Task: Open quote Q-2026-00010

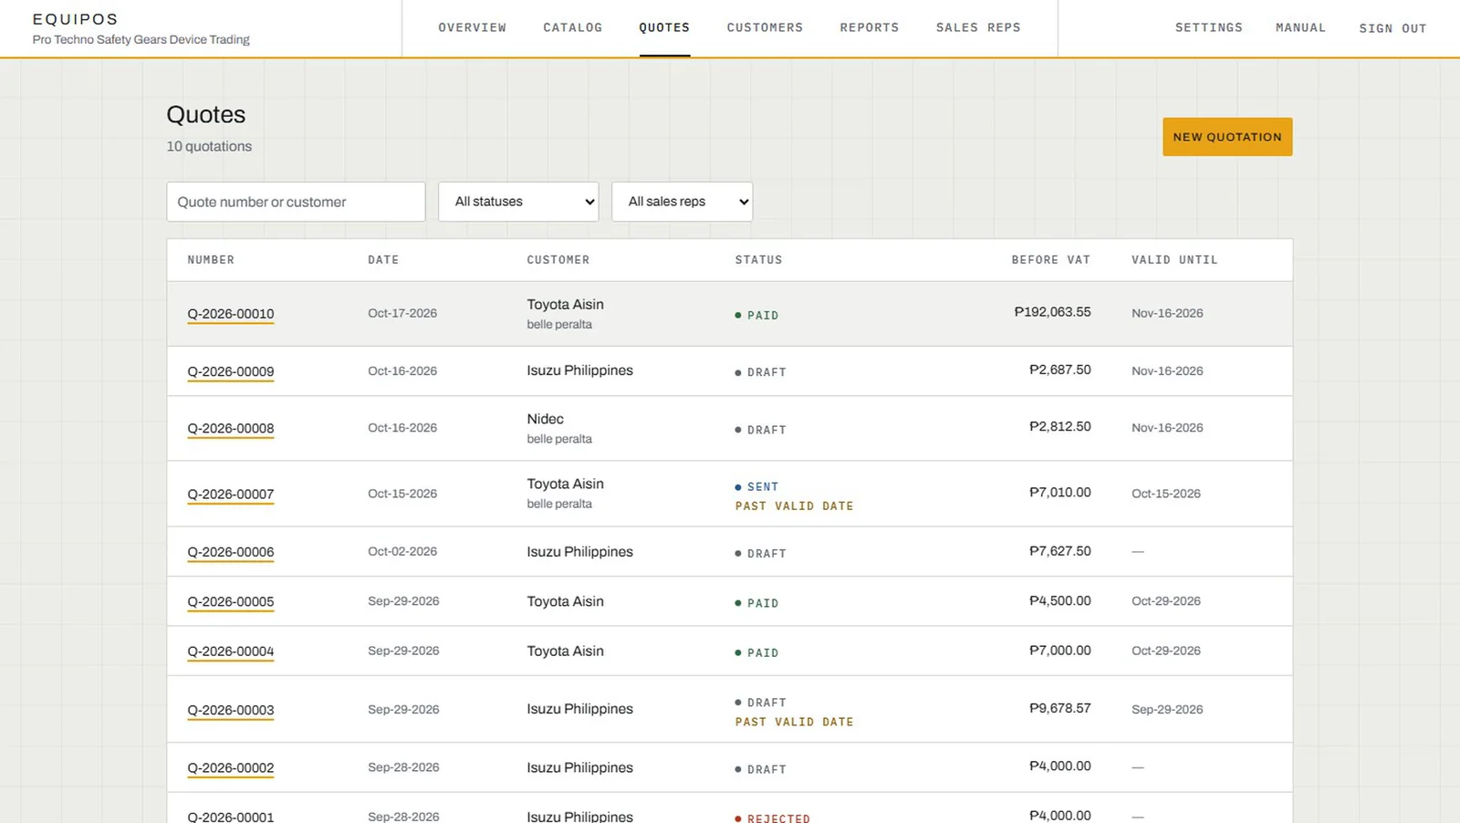Action: point(231,314)
